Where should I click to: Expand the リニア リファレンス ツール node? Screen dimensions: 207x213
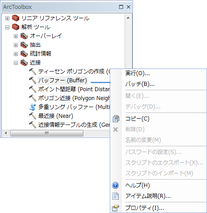click(x=7, y=18)
